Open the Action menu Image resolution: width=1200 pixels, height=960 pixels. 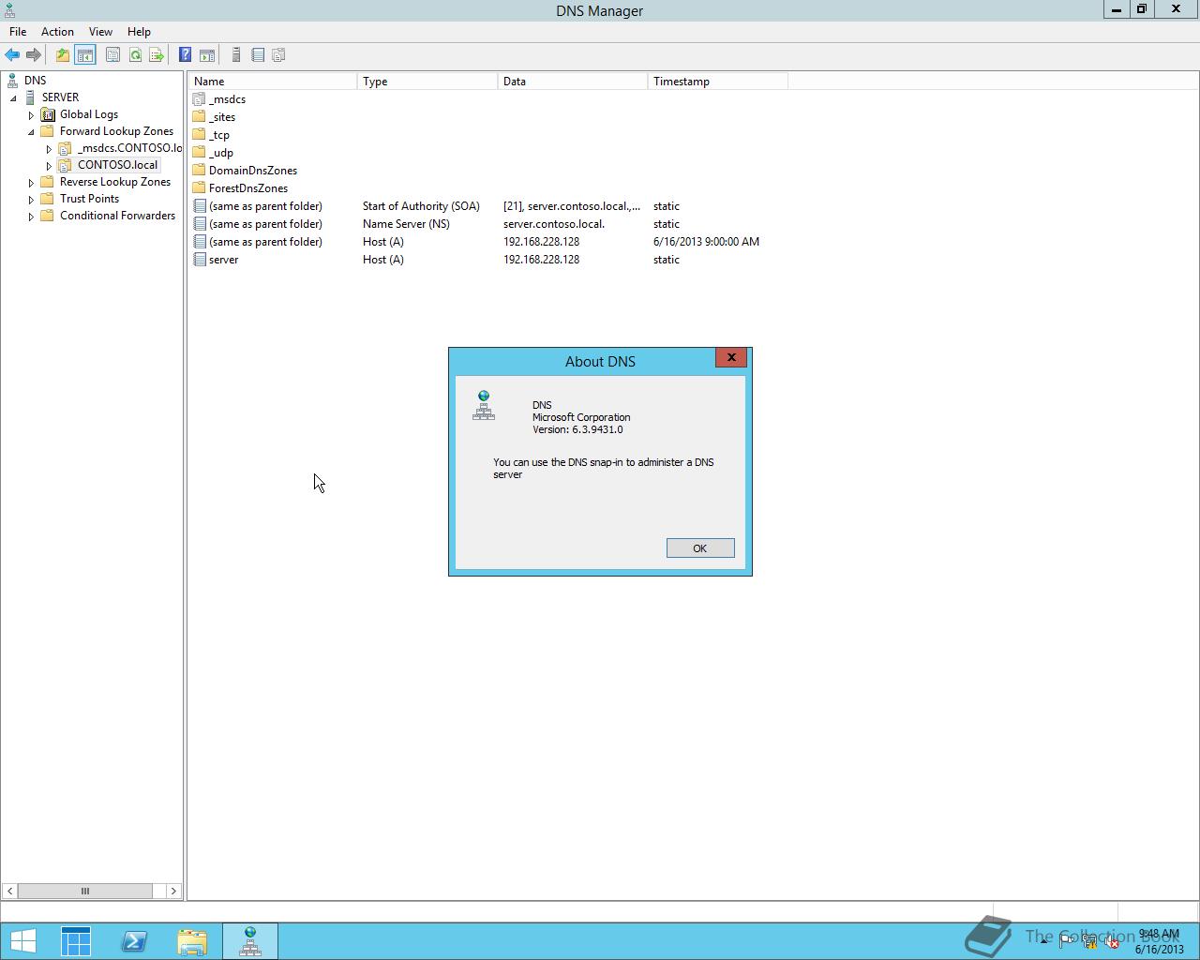coord(57,32)
